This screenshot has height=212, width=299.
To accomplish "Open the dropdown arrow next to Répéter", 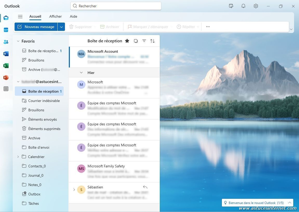I will click(198, 27).
